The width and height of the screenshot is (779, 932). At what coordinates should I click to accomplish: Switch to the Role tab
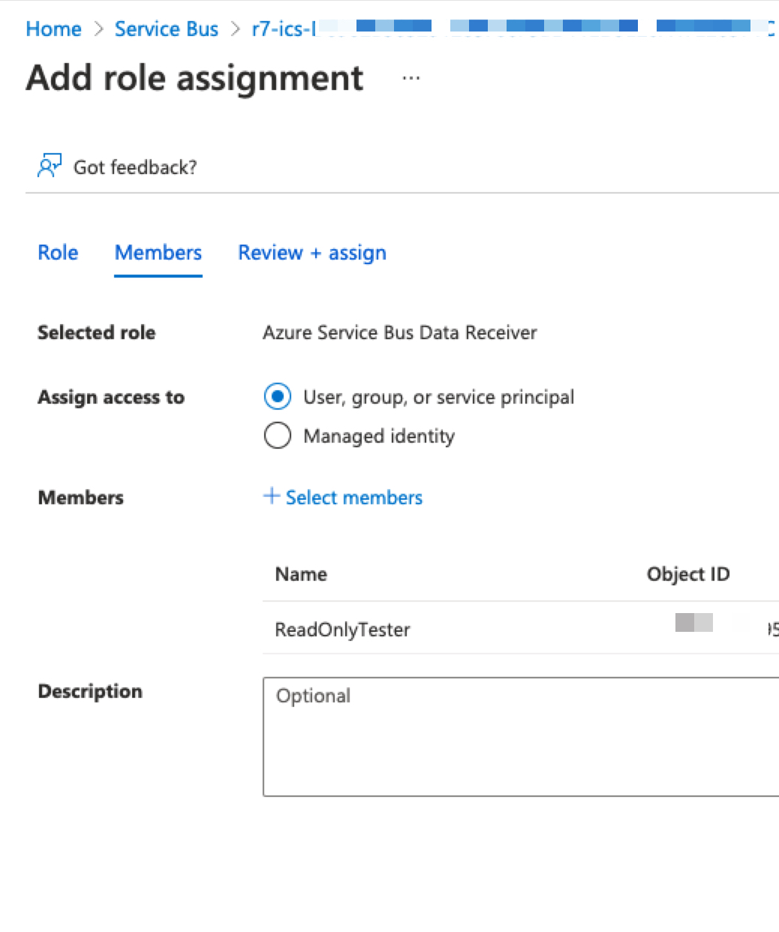pos(58,253)
